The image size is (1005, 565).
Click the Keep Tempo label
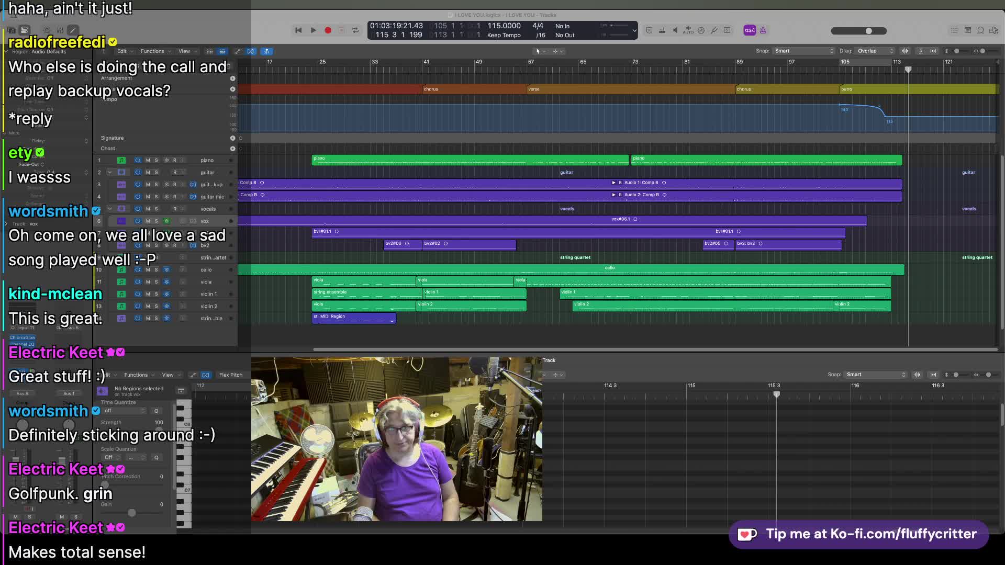tap(504, 35)
